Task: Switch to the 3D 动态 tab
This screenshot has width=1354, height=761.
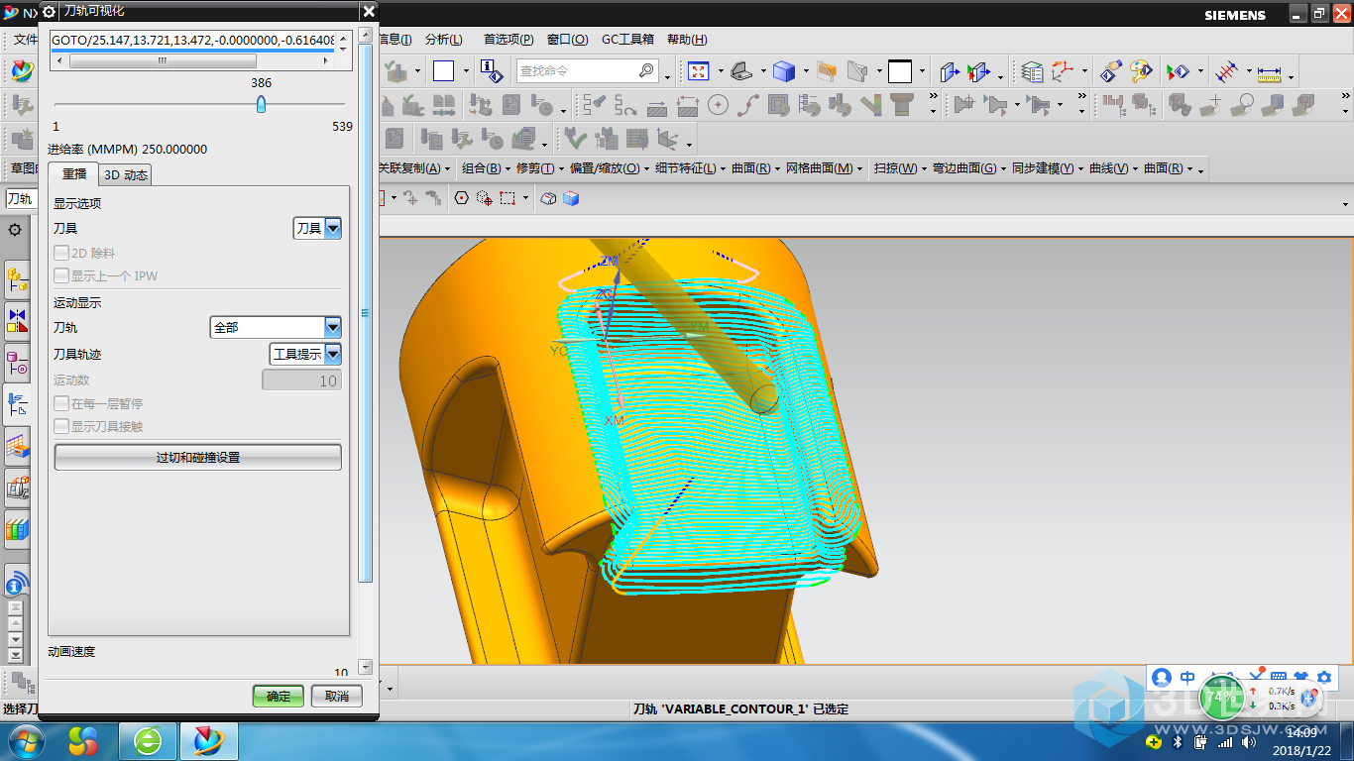Action: click(x=126, y=175)
